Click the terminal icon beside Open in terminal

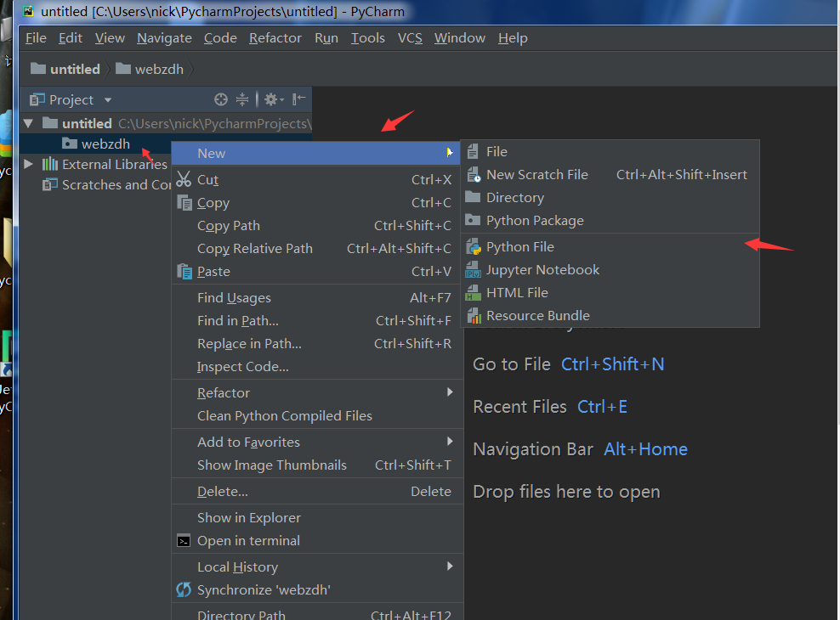(x=184, y=541)
